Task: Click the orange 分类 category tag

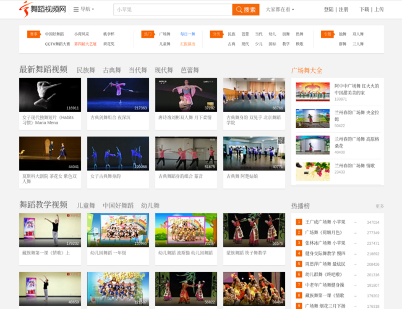Action: click(216, 35)
